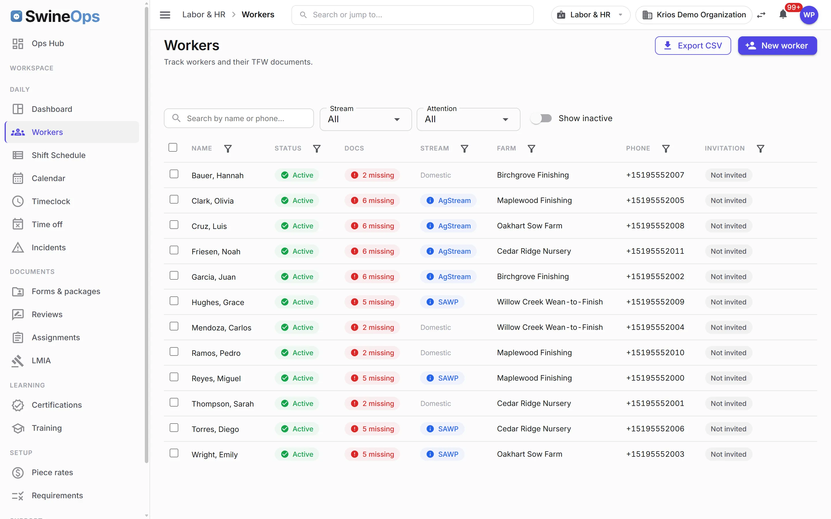Click the Invitation column filter icon
The width and height of the screenshot is (831, 519).
click(761, 148)
